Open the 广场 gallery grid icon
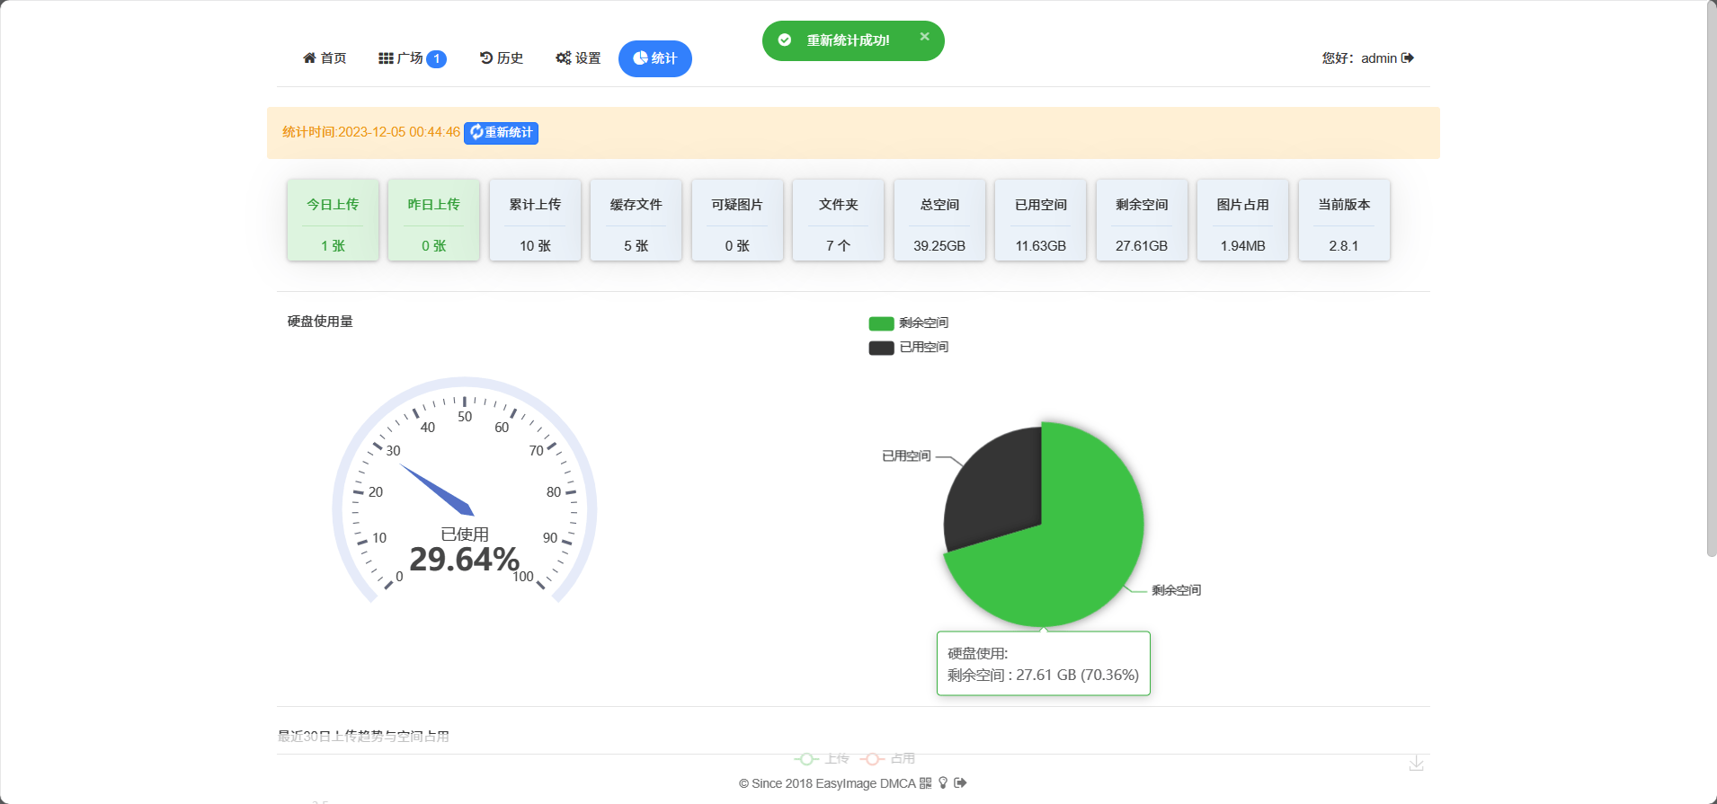The width and height of the screenshot is (1717, 804). pyautogui.click(x=386, y=58)
